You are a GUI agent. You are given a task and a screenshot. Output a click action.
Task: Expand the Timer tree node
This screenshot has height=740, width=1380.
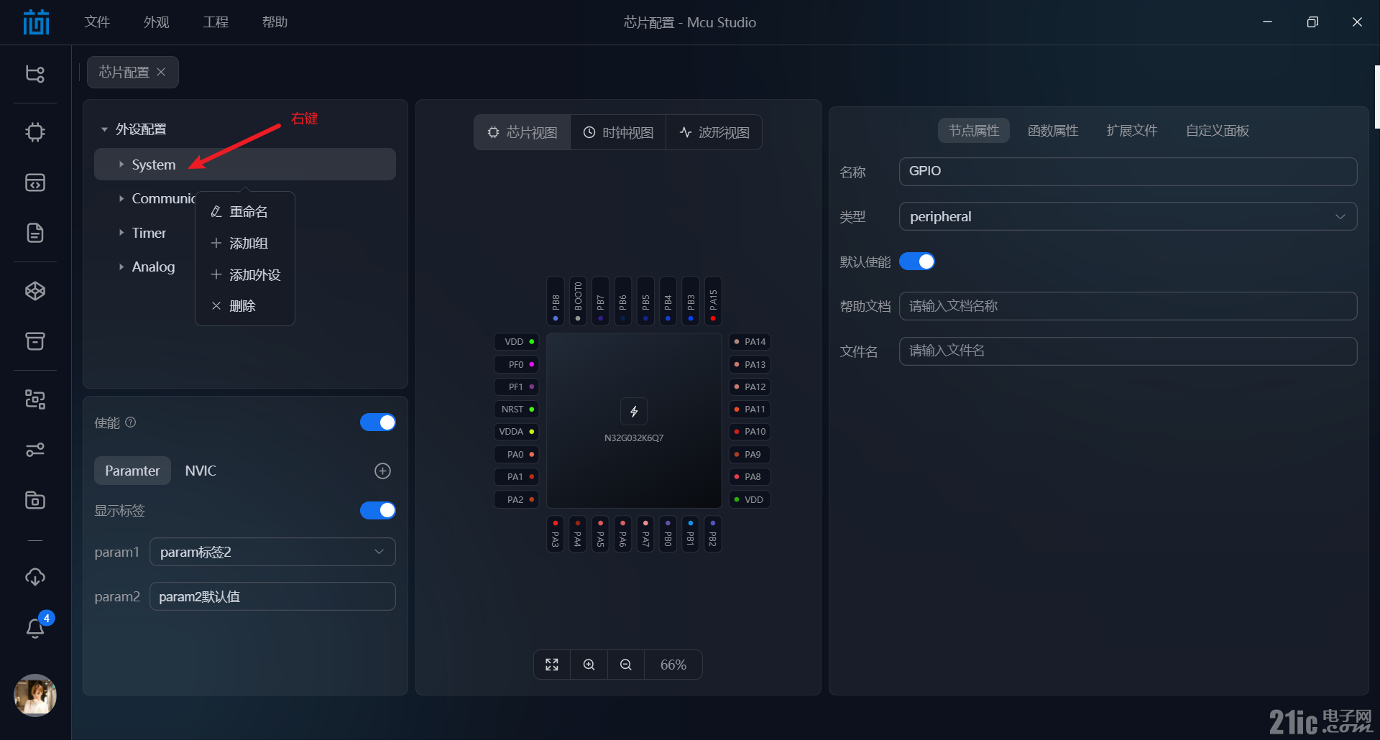(121, 233)
